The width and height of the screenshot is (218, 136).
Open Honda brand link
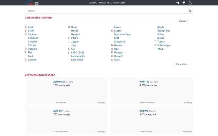75,31
